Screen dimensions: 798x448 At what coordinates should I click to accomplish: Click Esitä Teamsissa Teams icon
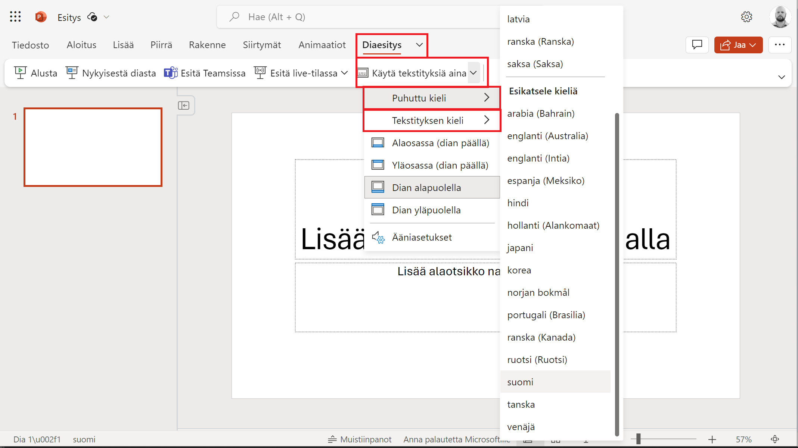[x=171, y=73]
